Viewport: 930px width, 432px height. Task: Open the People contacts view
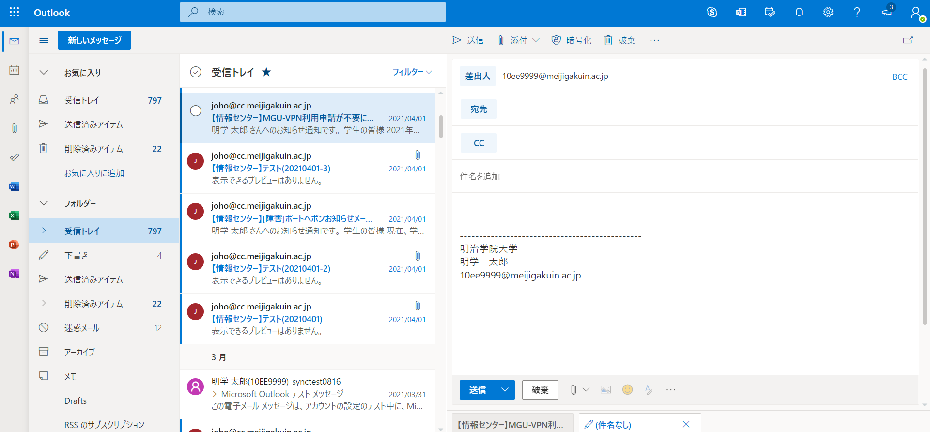[15, 99]
